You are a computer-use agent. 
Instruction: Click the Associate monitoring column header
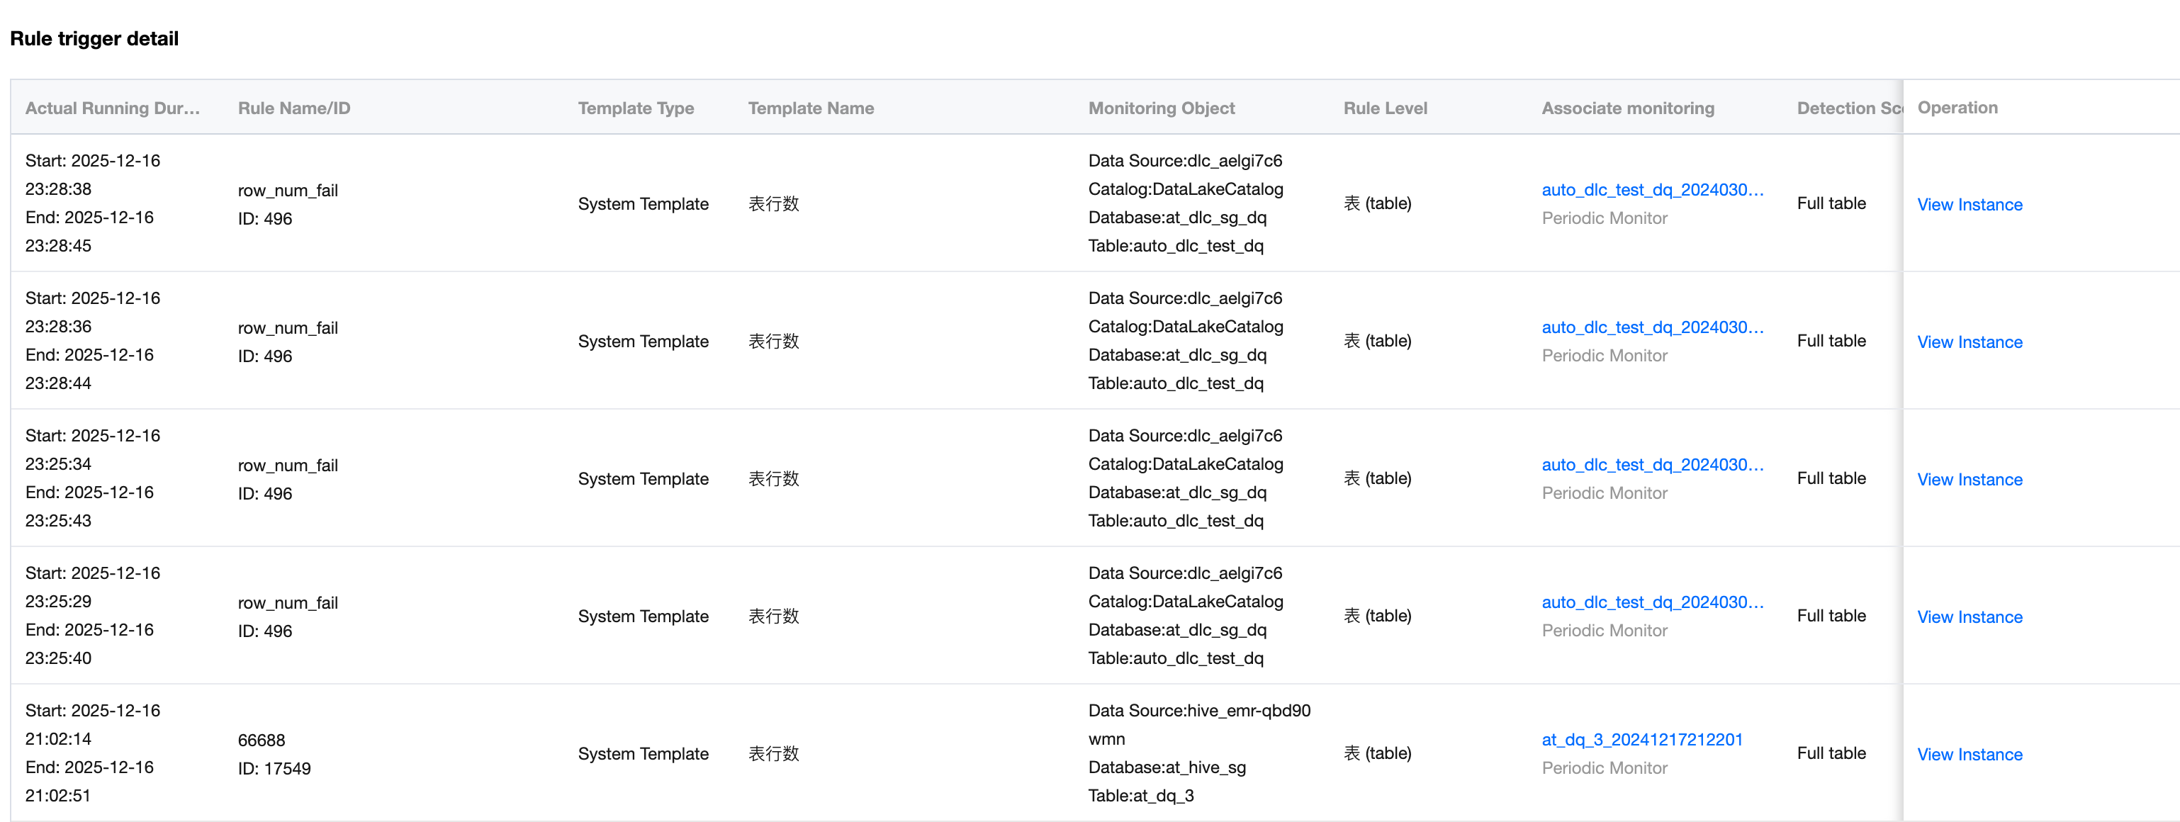click(x=1627, y=108)
